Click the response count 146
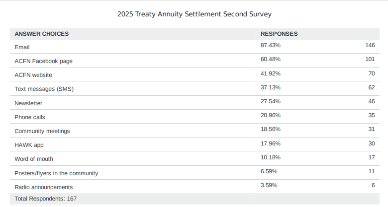The image size is (388, 207). [370, 45]
